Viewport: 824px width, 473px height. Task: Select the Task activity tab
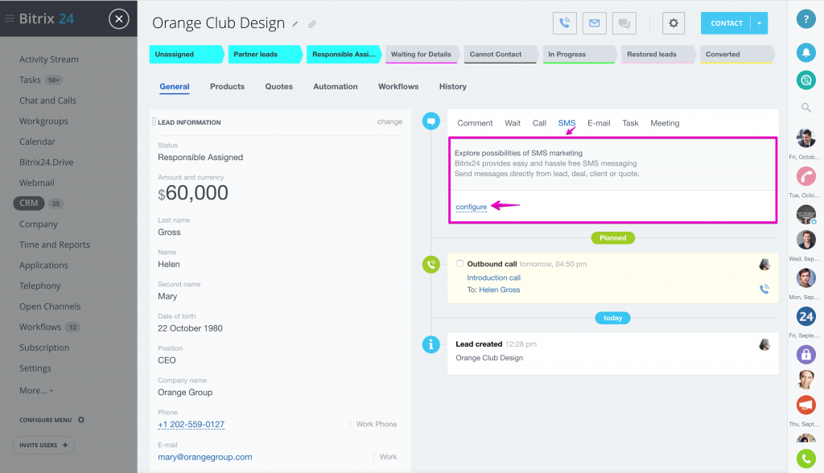coord(630,123)
